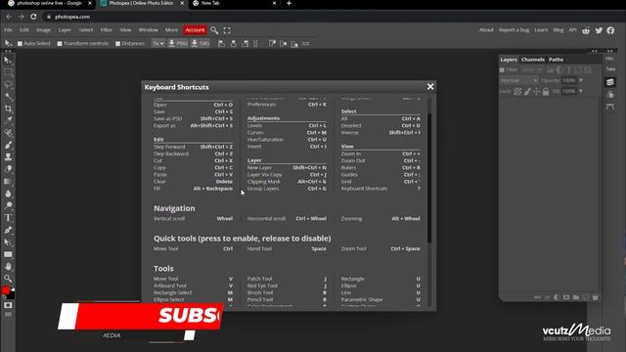Toggle fullscreen mode icon
The image size is (626, 352).
[x=227, y=30]
